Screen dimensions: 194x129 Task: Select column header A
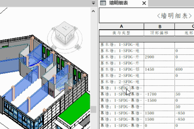pyautogui.click(x=121, y=26)
